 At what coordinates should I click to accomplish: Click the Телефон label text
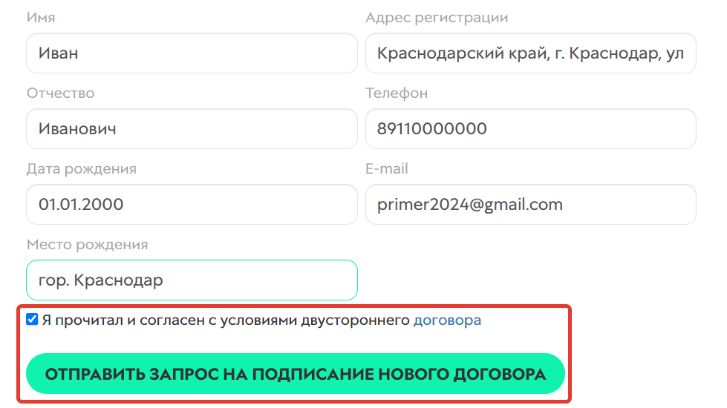pos(397,93)
